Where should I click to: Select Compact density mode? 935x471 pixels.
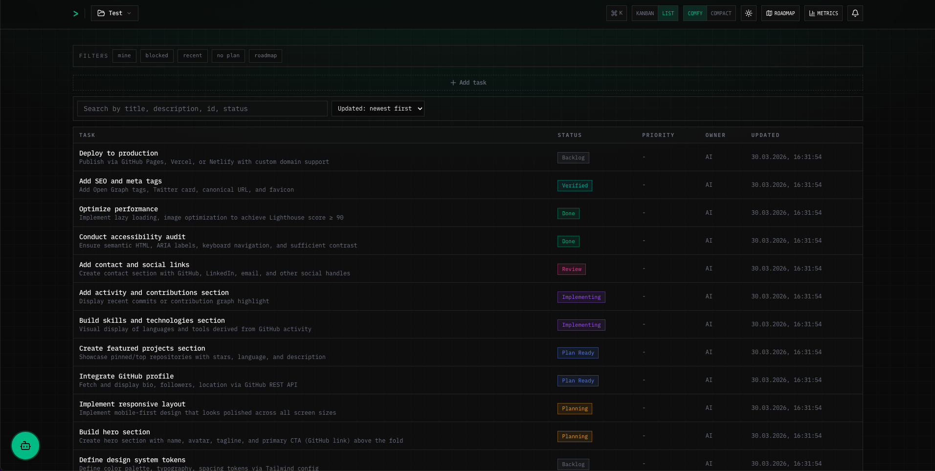(721, 13)
